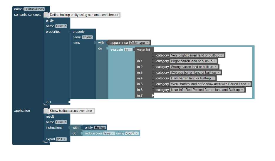275x161 pixels.
Task: Select the 'value list' block header
Action: (143, 50)
